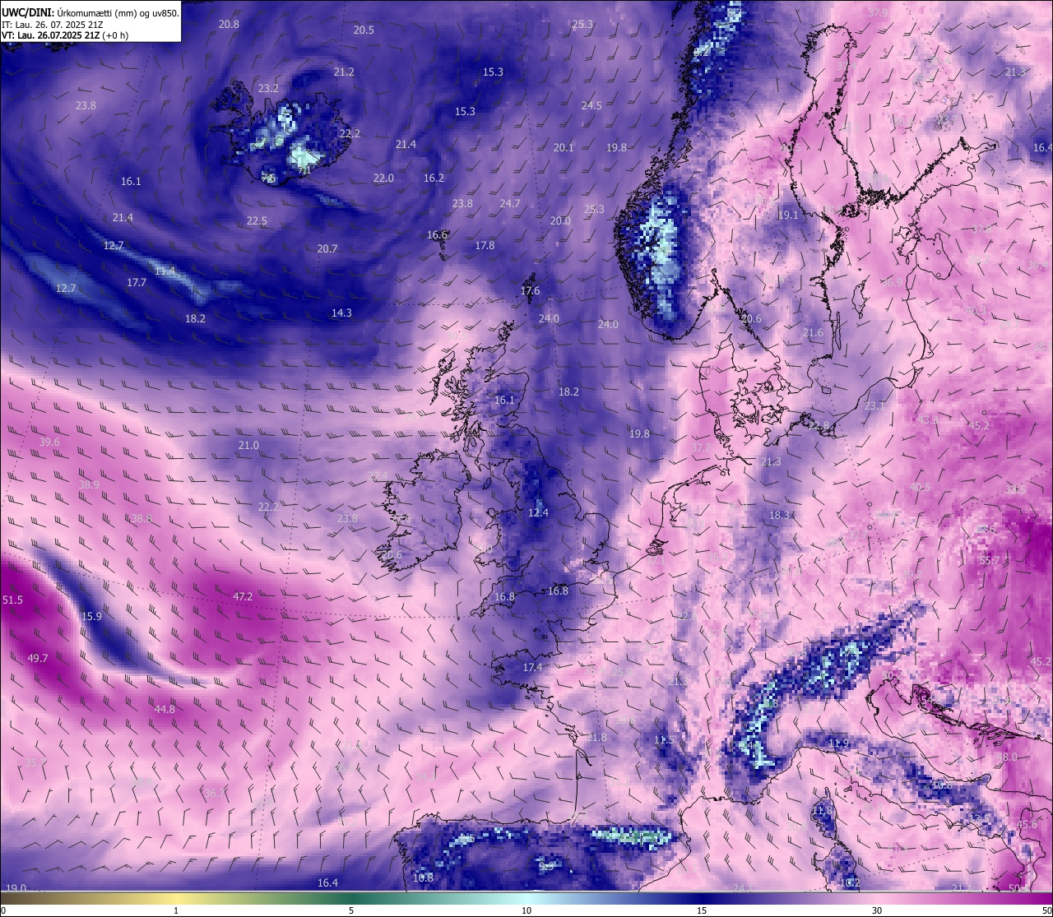Click the 17.6 value near Shetland

tap(531, 290)
